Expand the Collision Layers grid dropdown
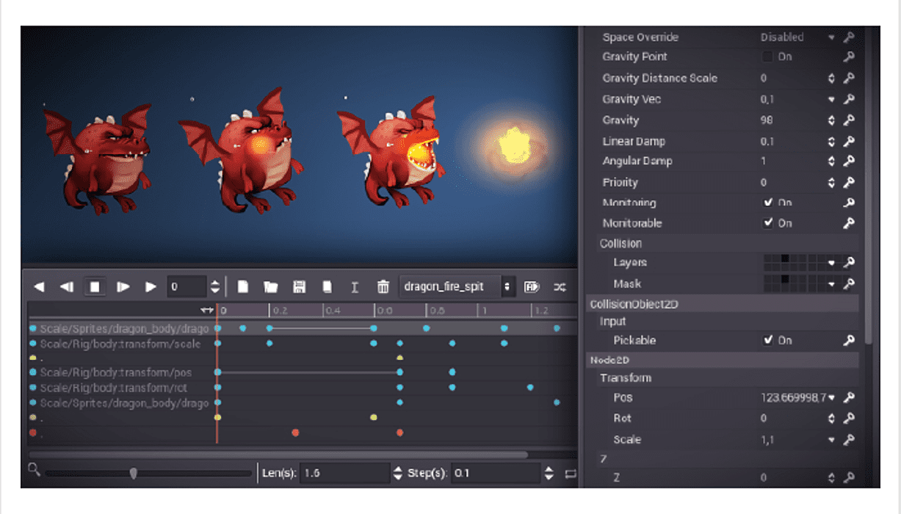901x514 pixels. (833, 262)
